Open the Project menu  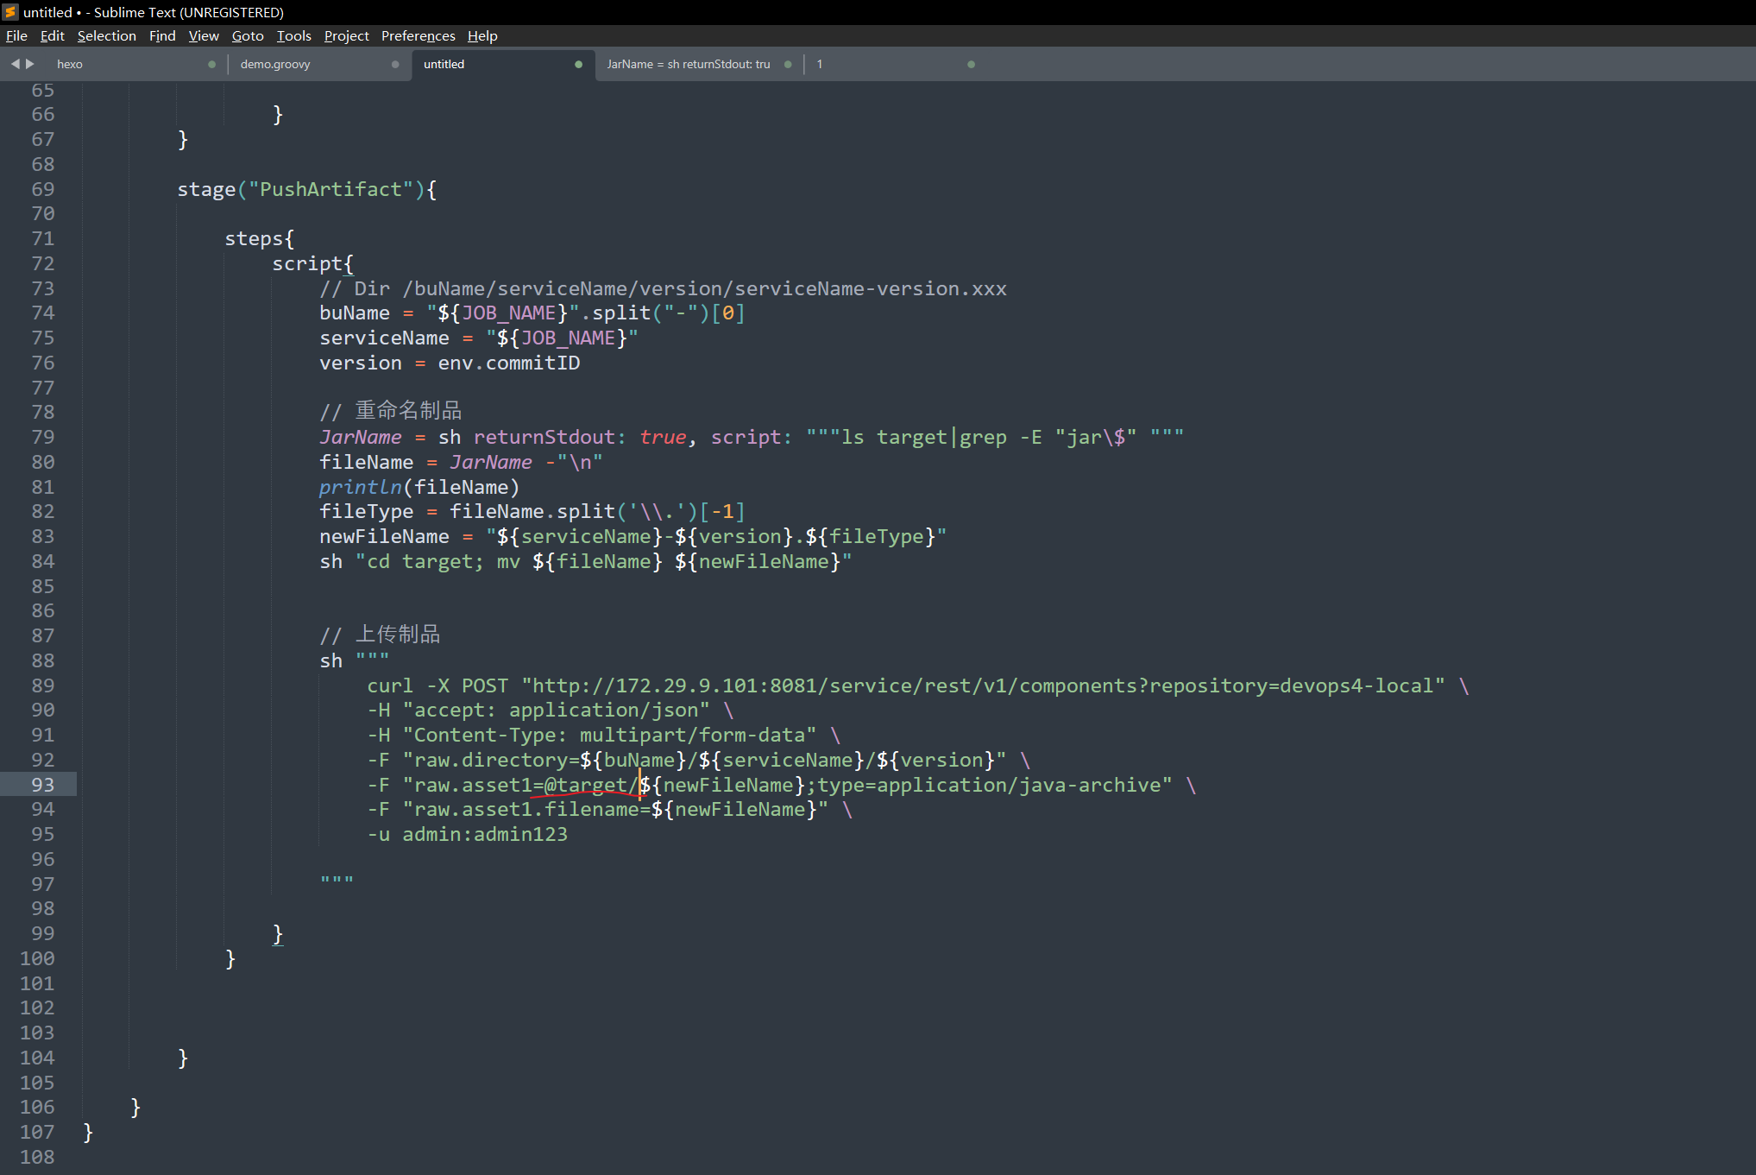(346, 35)
